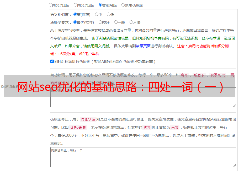239x172 pixels.
Task: Set 通顺度要求 to 一般
Action: [116, 22]
